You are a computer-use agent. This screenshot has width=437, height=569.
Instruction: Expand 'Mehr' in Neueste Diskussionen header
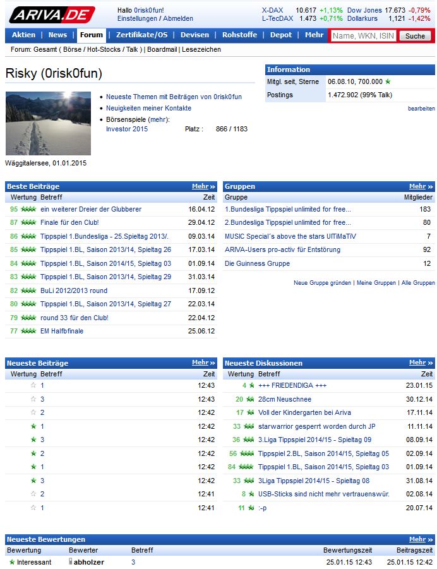pos(421,362)
